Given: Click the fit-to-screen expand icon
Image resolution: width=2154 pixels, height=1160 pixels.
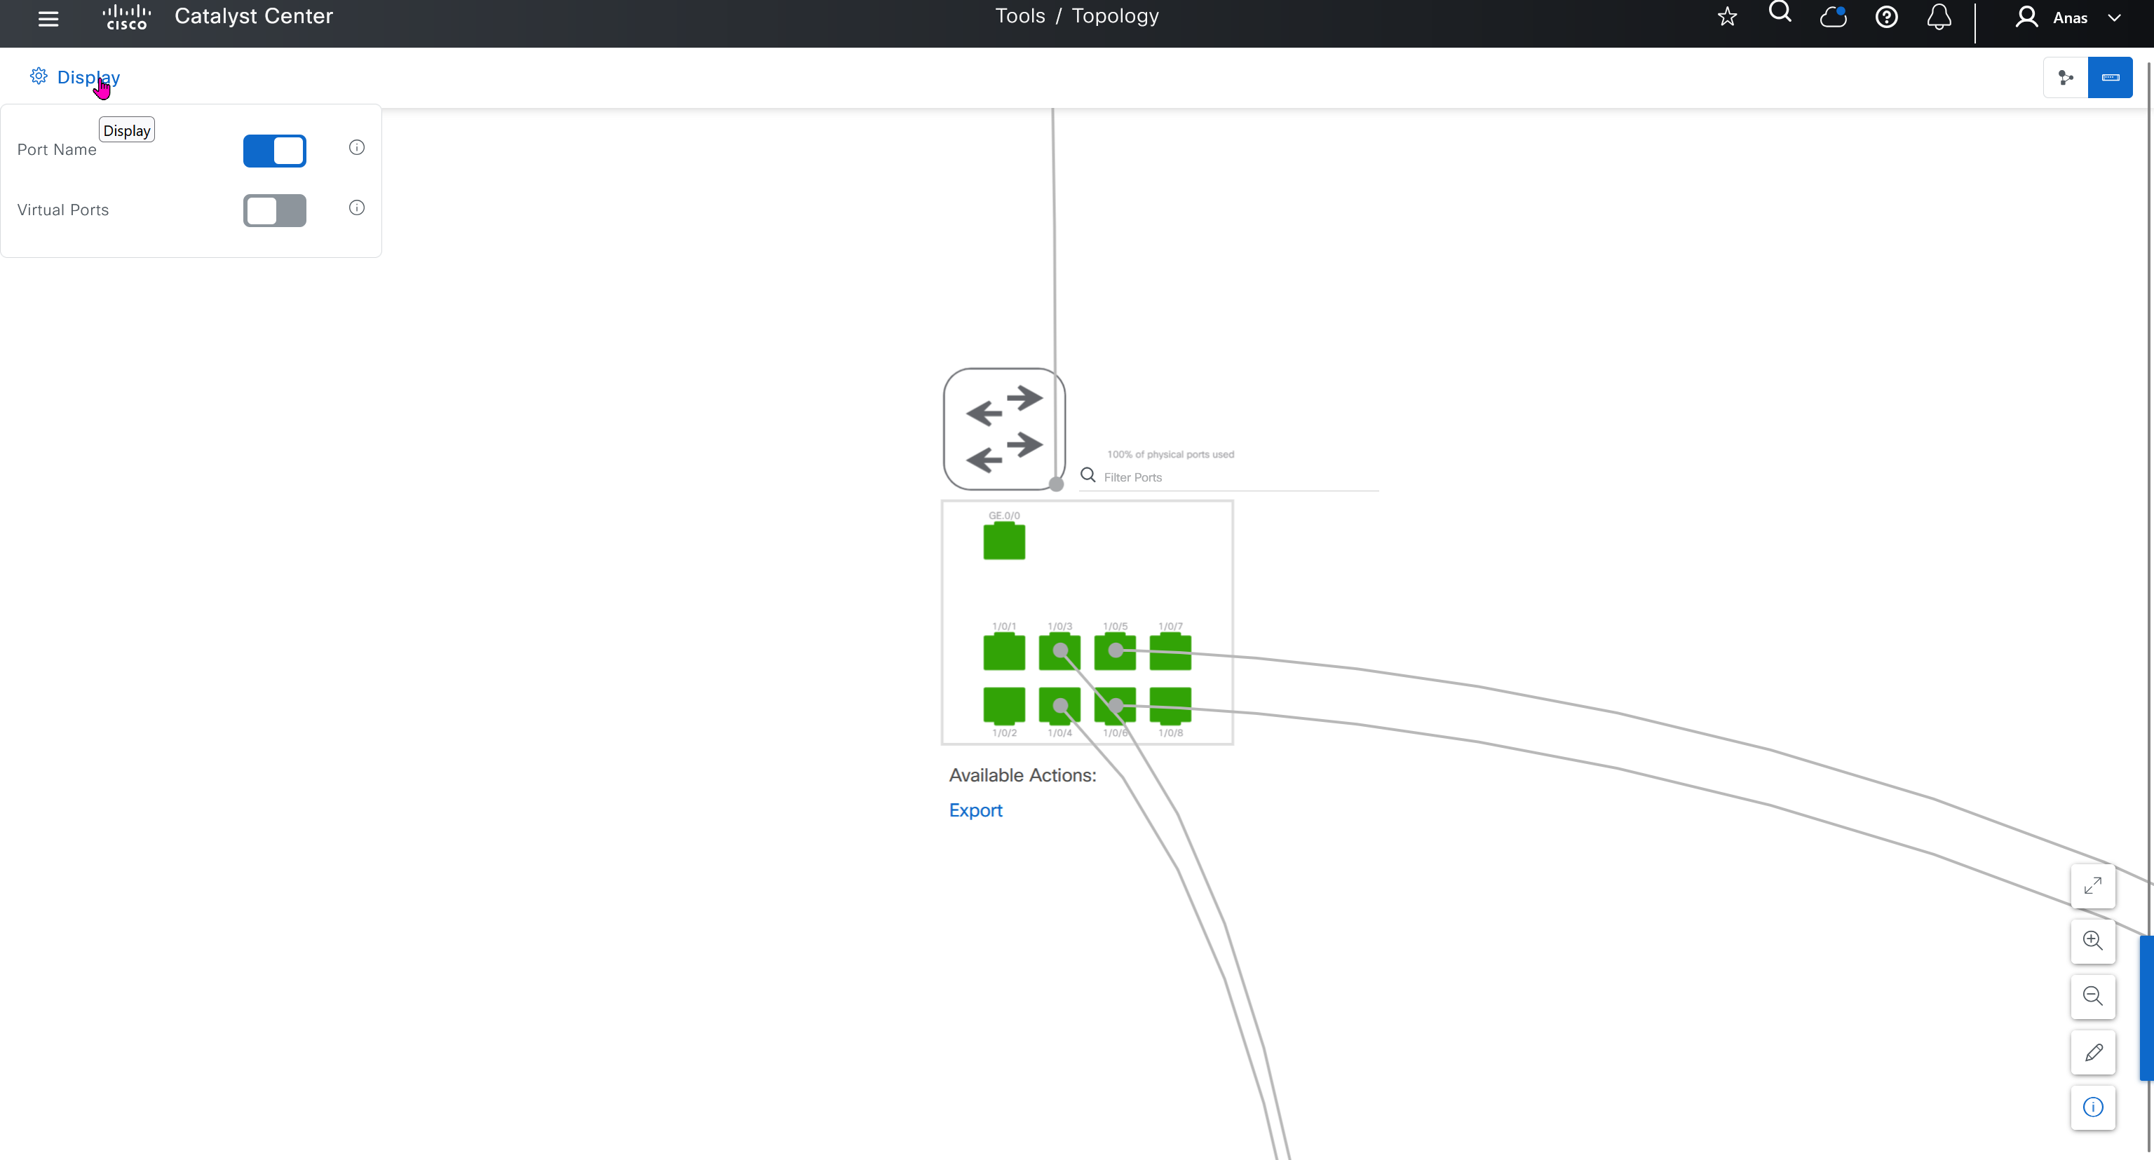Looking at the screenshot, I should pyautogui.click(x=2093, y=886).
